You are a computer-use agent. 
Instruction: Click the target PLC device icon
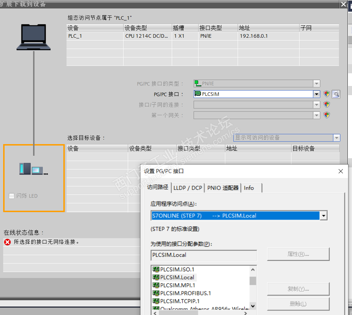(x=33, y=169)
